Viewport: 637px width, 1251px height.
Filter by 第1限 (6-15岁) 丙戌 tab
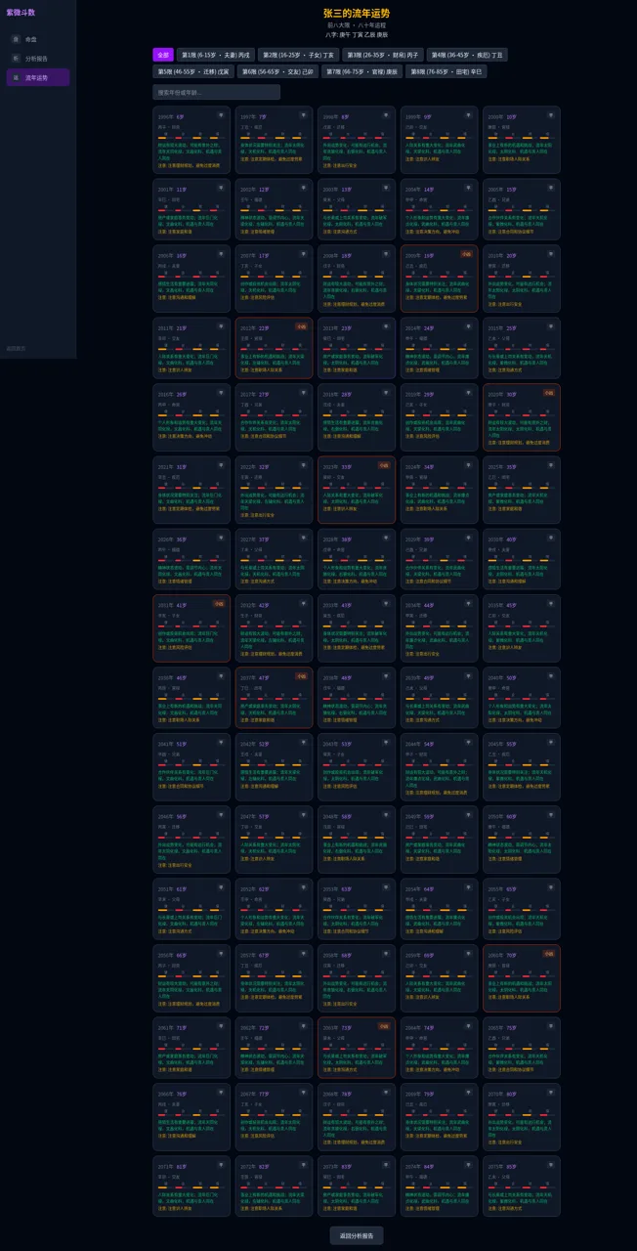[x=216, y=55]
